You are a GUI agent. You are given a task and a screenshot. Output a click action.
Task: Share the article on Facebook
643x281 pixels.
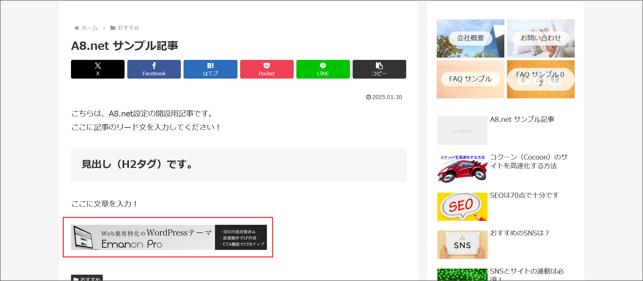tap(154, 69)
